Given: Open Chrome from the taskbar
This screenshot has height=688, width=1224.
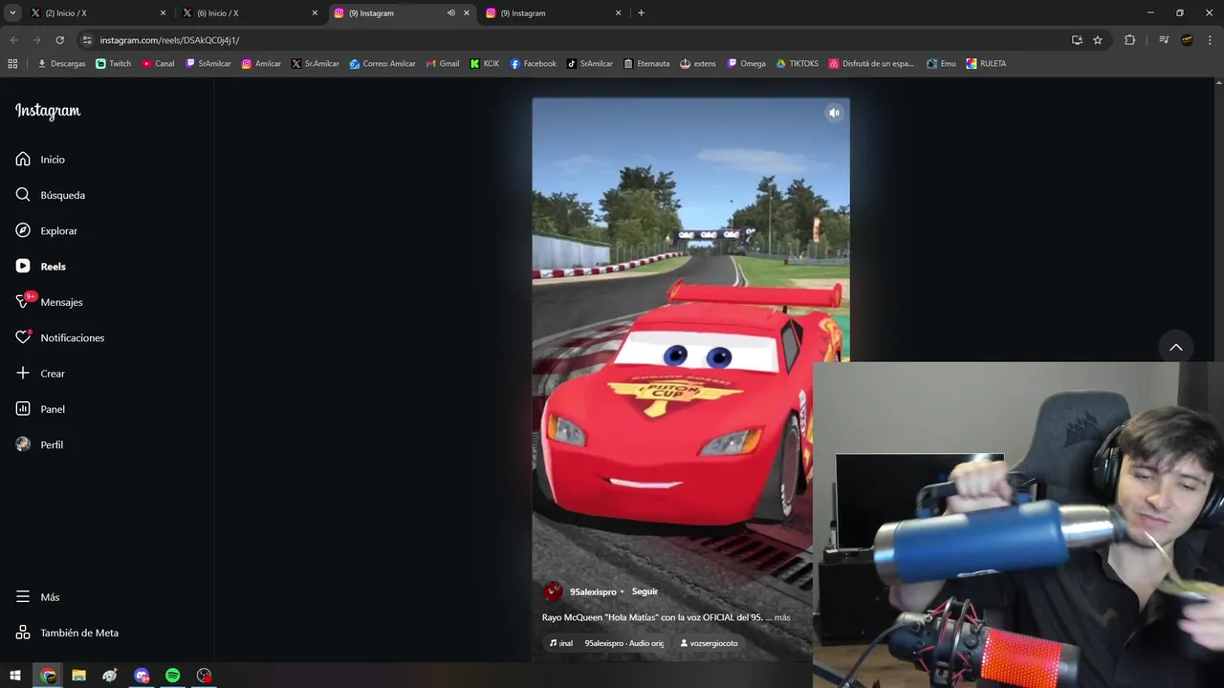Looking at the screenshot, I should coord(49,676).
